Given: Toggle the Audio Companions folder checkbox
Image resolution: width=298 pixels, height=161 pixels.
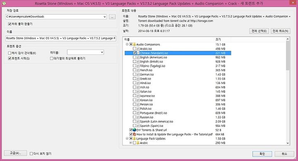Looking at the screenshot, I should [x=131, y=44].
